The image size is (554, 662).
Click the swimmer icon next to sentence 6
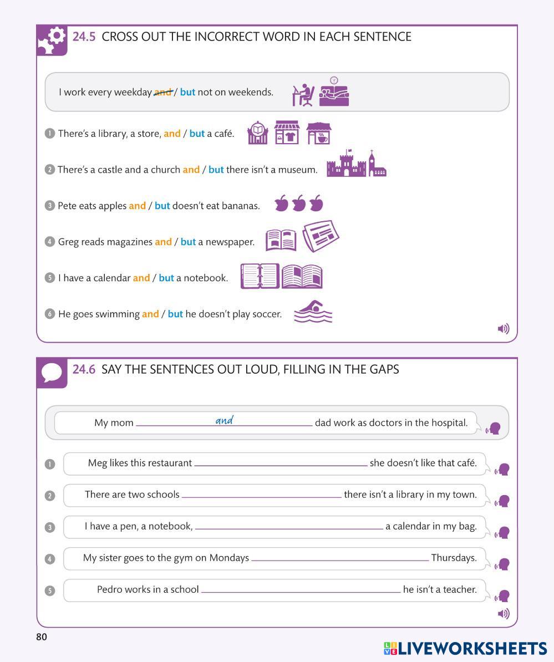click(x=313, y=312)
